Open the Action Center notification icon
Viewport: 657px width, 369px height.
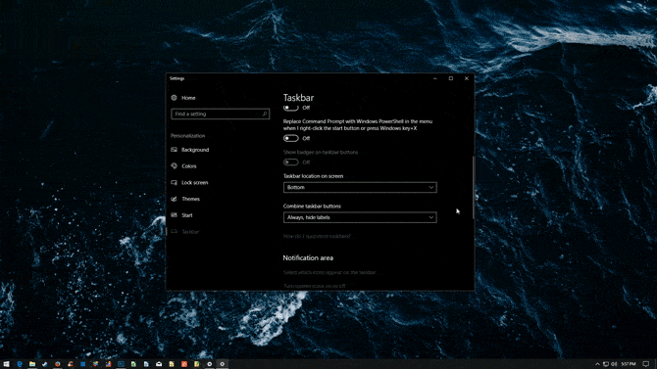646,364
